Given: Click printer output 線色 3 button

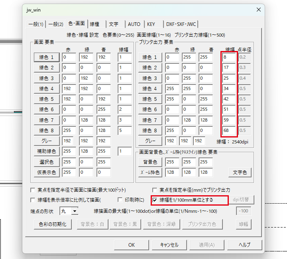Looking at the screenshot, I should click(150, 78).
